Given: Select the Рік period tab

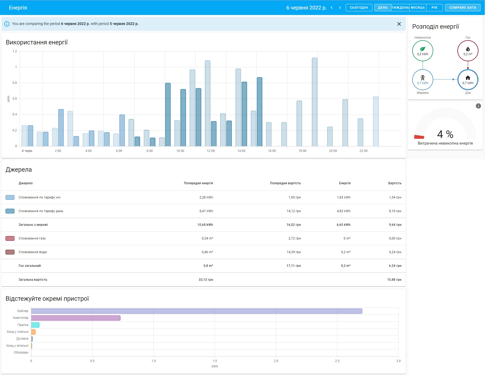Looking at the screenshot, I should (434, 8).
